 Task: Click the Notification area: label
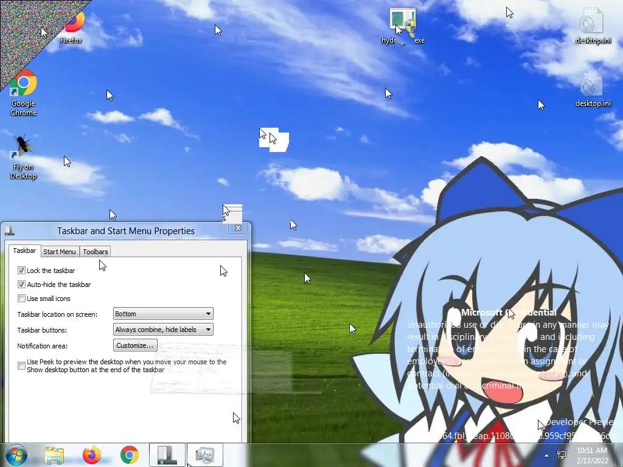tap(43, 346)
